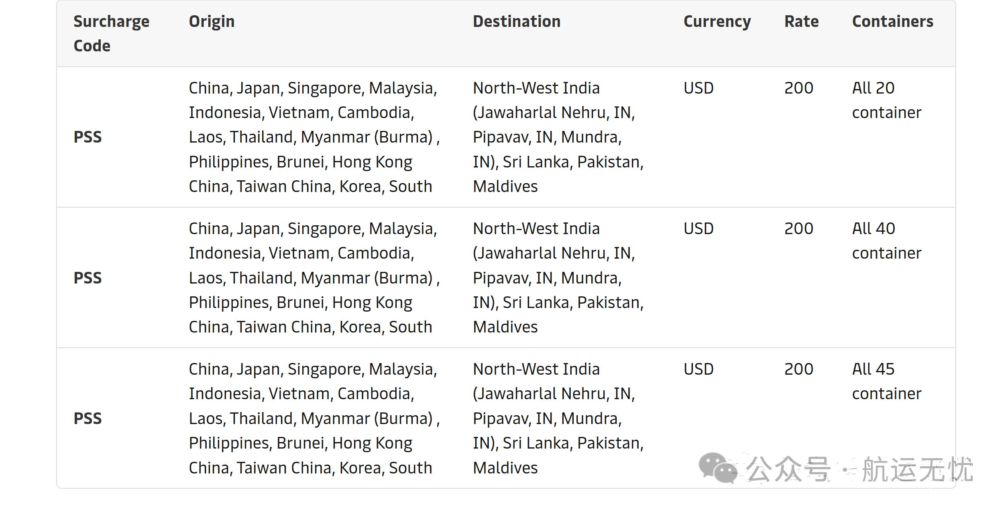This screenshot has width=1006, height=510.
Task: Select PSS code in third row
Action: click(x=88, y=418)
